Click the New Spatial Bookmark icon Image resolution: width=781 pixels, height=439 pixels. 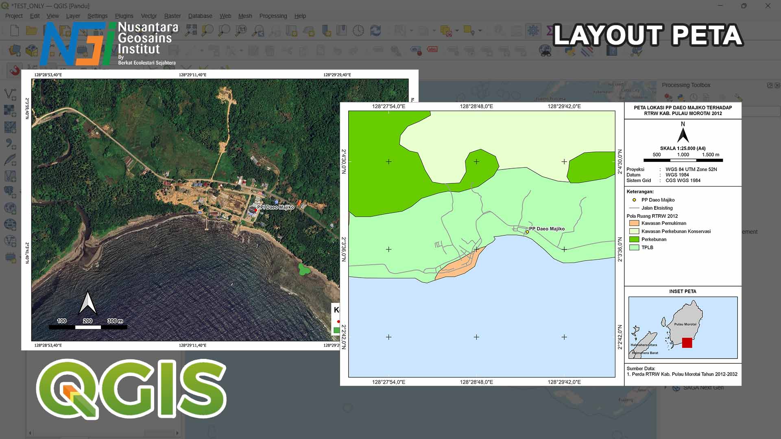point(326,30)
